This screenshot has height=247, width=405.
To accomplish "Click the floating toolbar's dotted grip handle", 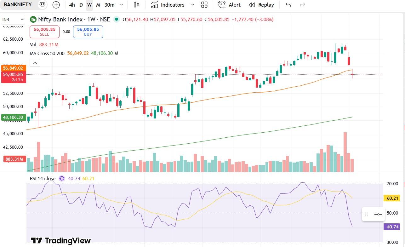I will (366, 214).
